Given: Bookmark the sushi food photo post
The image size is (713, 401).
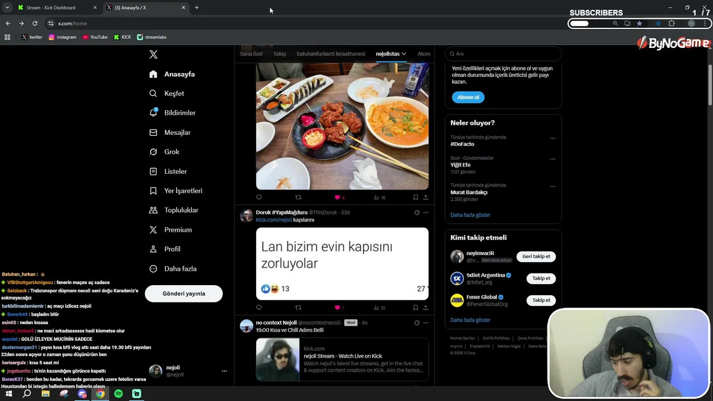Looking at the screenshot, I should click(x=416, y=197).
